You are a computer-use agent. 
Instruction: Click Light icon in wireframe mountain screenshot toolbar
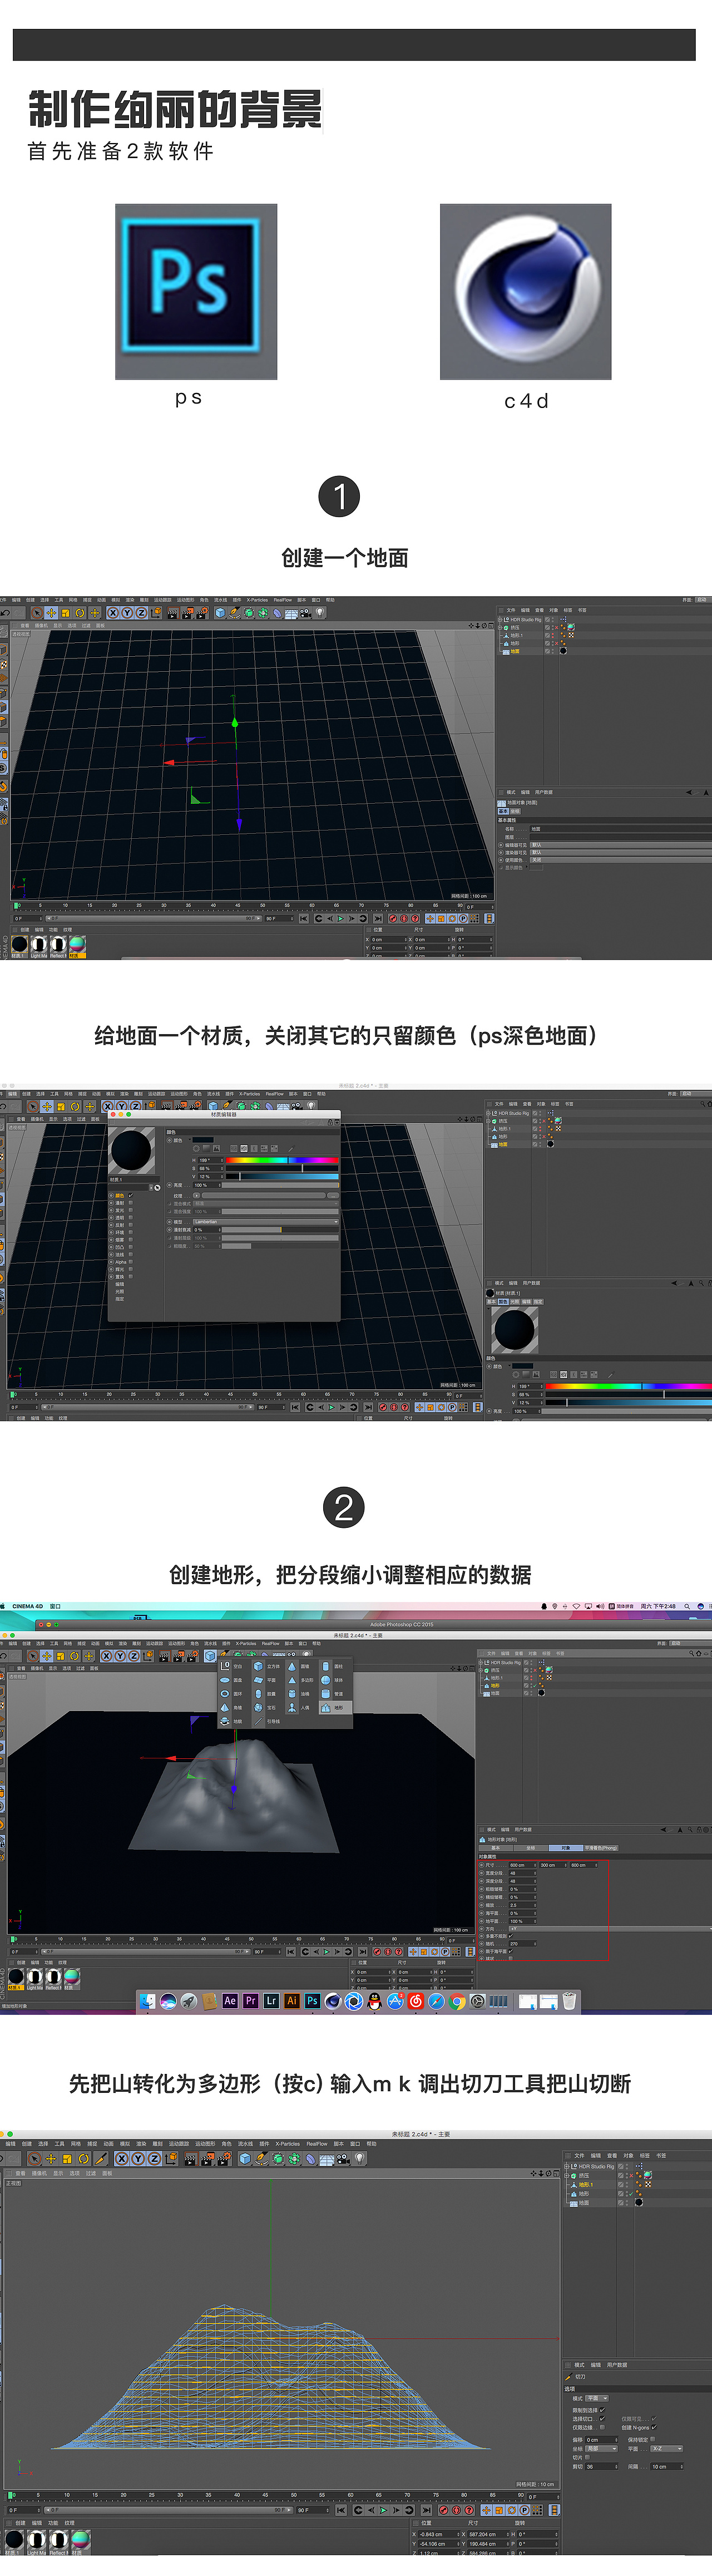[360, 2158]
